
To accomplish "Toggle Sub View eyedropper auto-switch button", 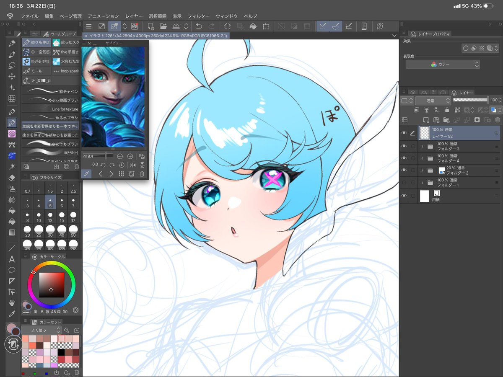I will [x=86, y=174].
